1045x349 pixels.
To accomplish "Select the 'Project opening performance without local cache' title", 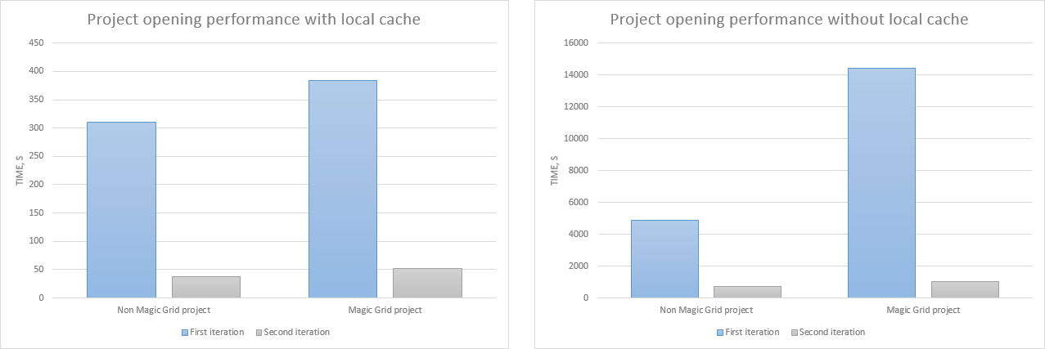I will [790, 20].
